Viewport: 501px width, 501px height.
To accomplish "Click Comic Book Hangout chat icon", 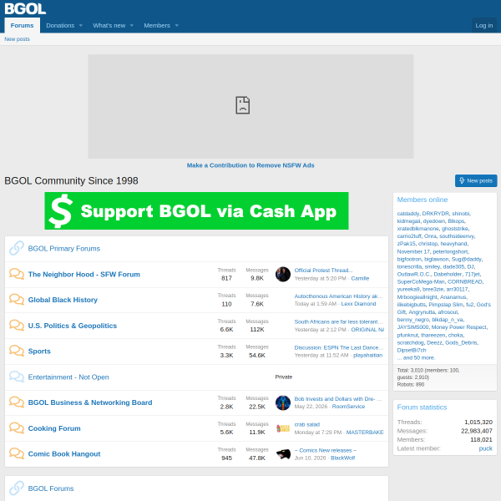I will [x=17, y=453].
